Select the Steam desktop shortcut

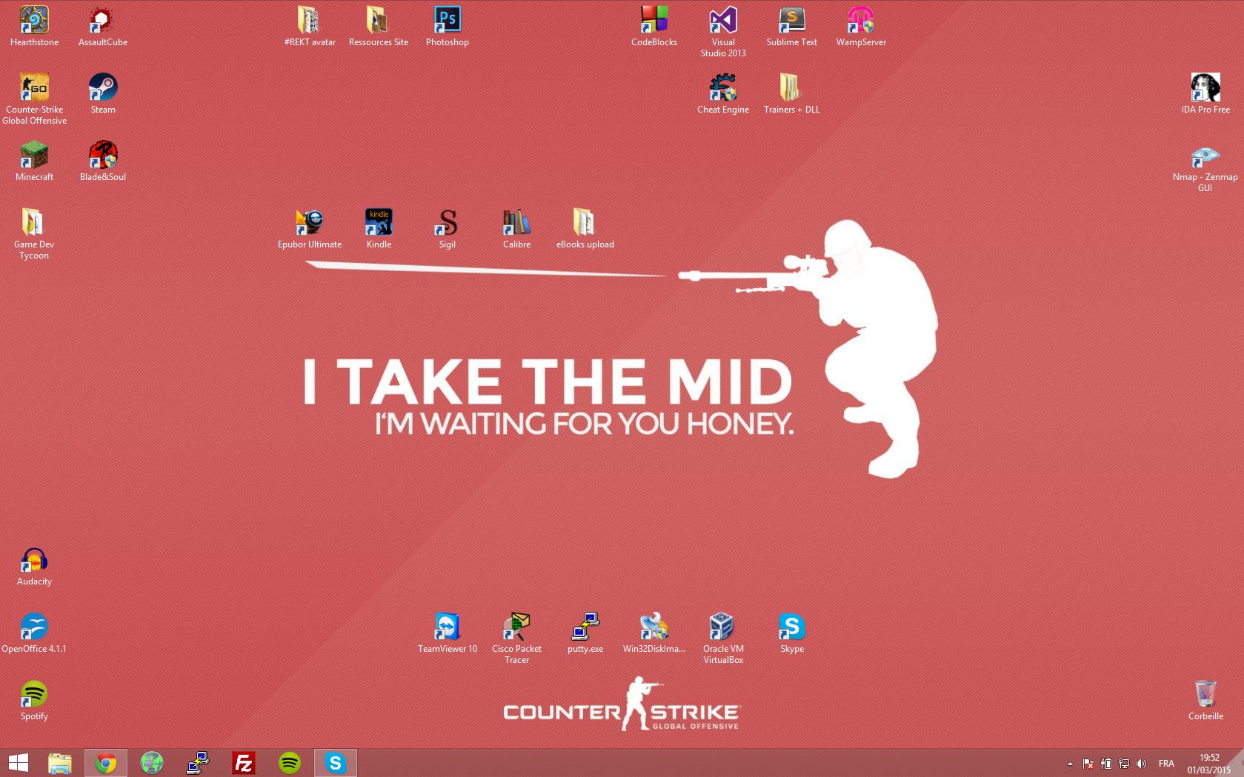(x=103, y=94)
